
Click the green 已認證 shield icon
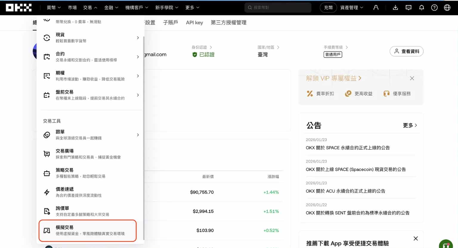click(195, 54)
